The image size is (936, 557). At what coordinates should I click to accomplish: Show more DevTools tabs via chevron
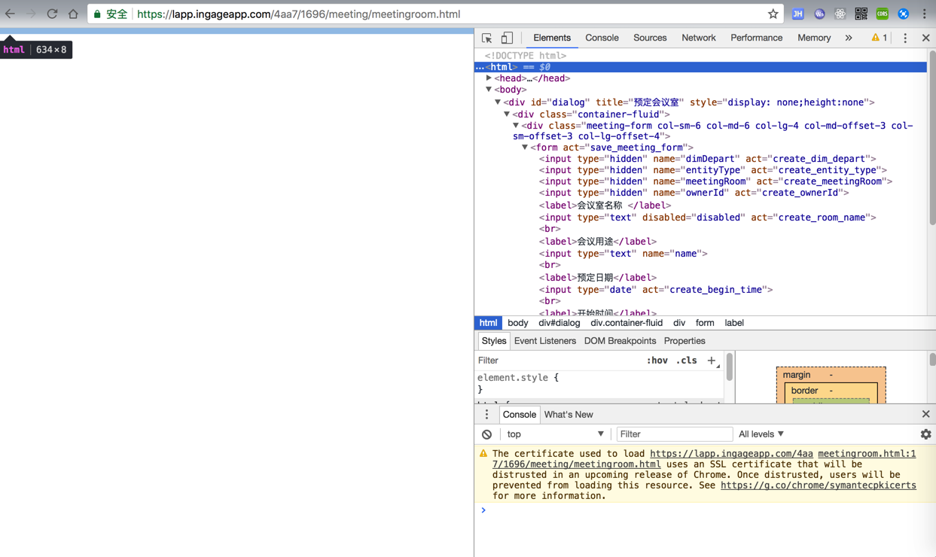(849, 38)
